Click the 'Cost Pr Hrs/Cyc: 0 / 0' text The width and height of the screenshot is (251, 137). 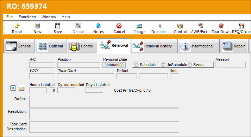(x=132, y=90)
